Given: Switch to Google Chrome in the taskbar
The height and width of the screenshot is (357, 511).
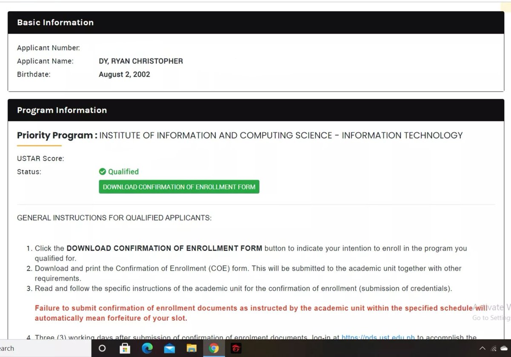Looking at the screenshot, I should click(214, 348).
